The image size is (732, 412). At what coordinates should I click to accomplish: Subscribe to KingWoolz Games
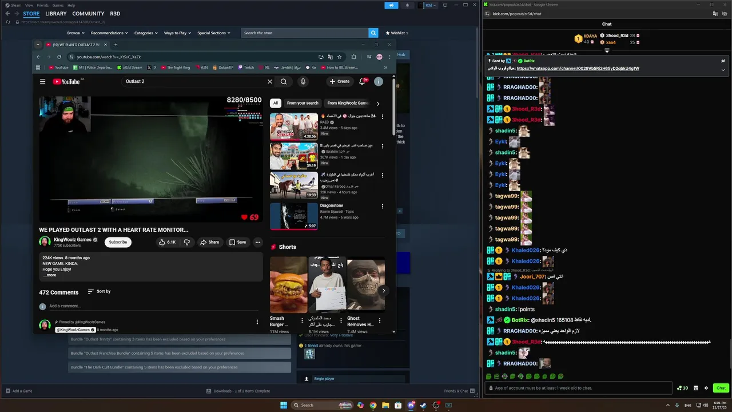(118, 242)
